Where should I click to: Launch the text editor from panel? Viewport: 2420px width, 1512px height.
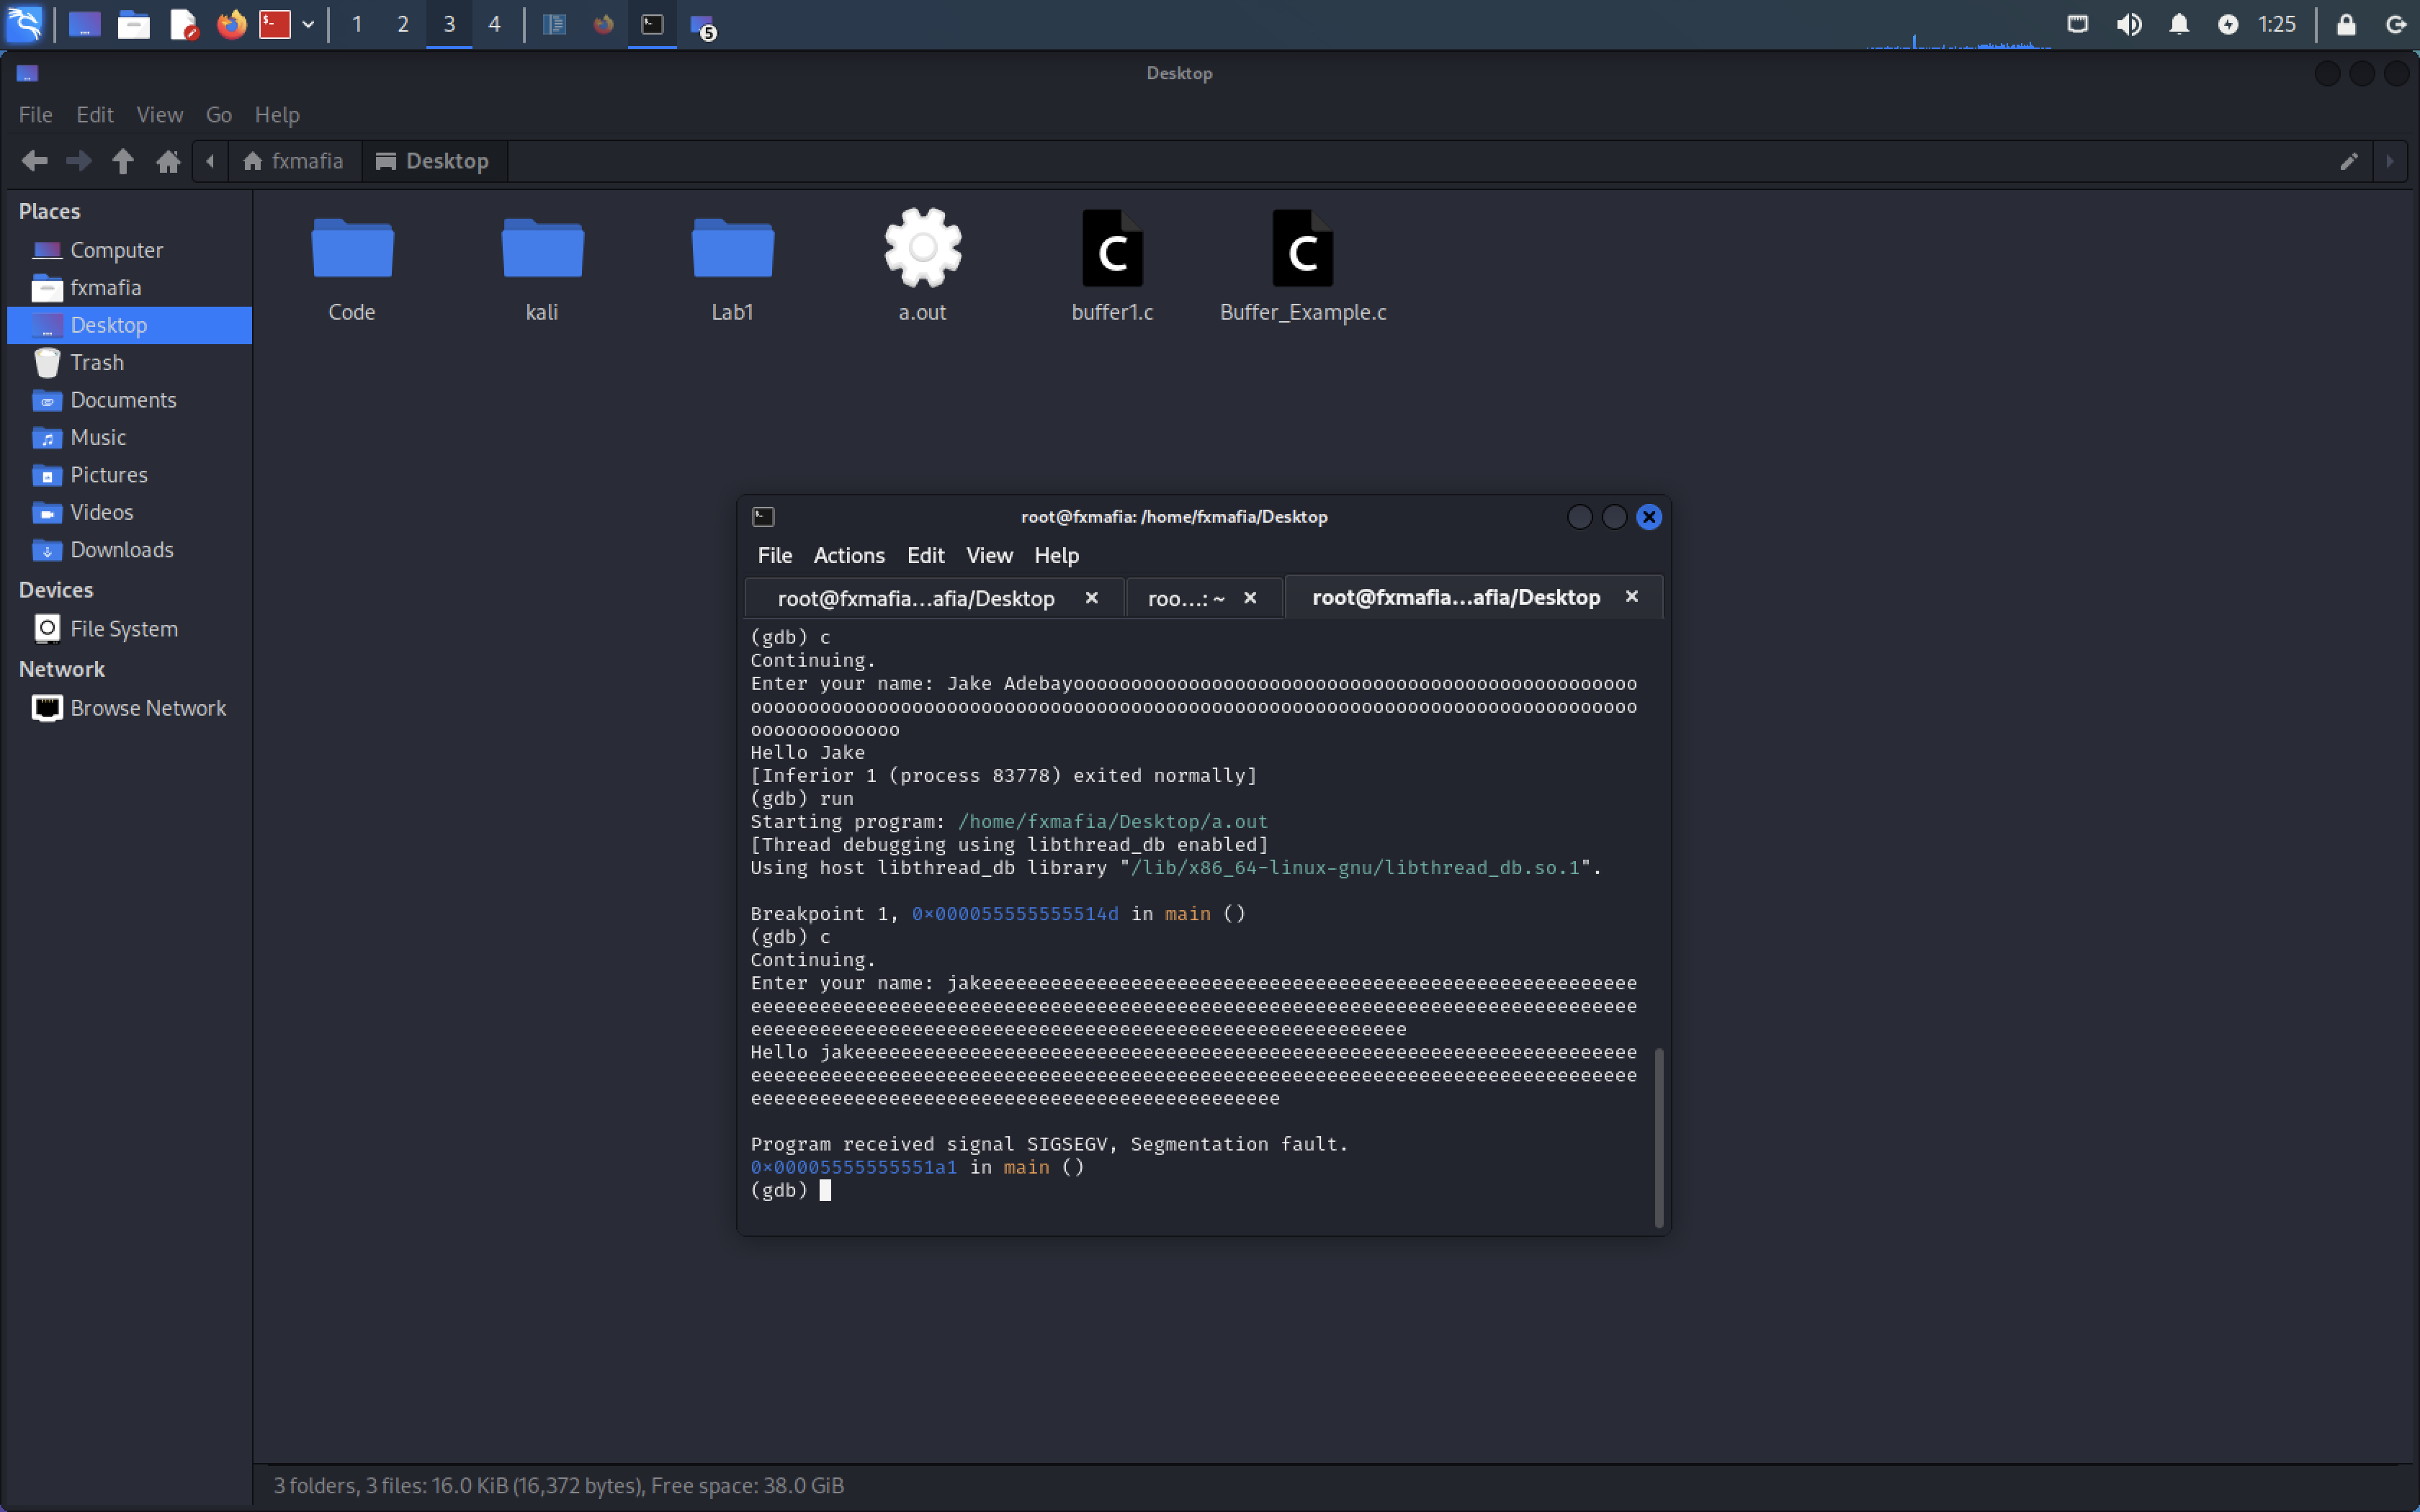[x=183, y=24]
